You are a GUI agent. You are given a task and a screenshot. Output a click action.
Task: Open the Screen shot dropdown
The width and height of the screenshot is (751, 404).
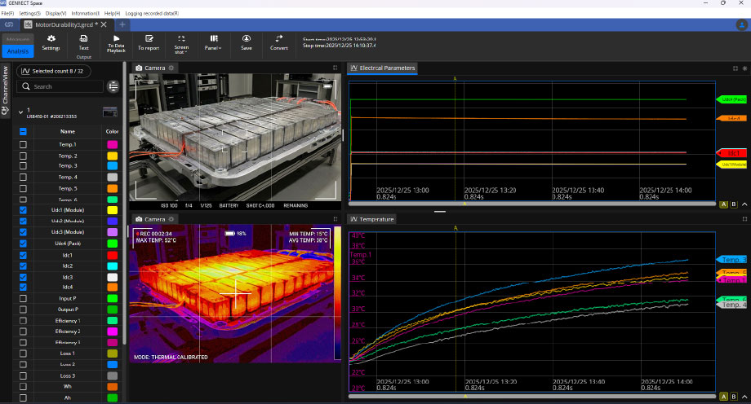(x=181, y=43)
